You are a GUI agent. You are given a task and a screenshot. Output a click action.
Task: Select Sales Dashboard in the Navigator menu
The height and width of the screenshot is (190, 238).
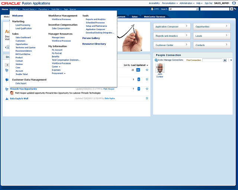[23, 37]
